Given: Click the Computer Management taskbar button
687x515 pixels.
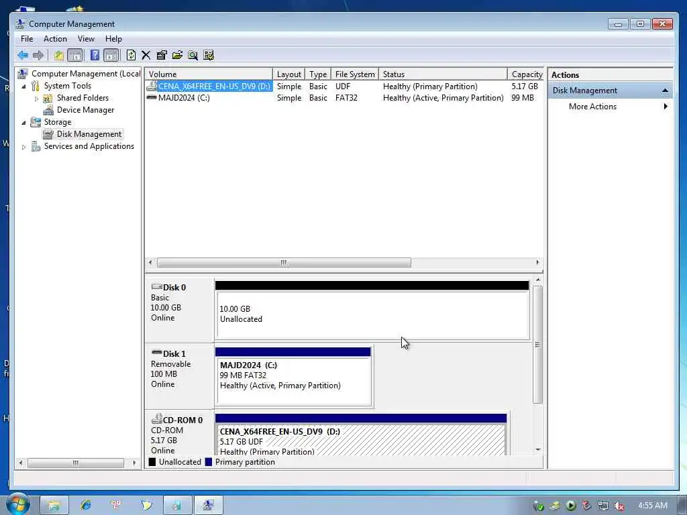Looking at the screenshot, I should click(x=209, y=506).
